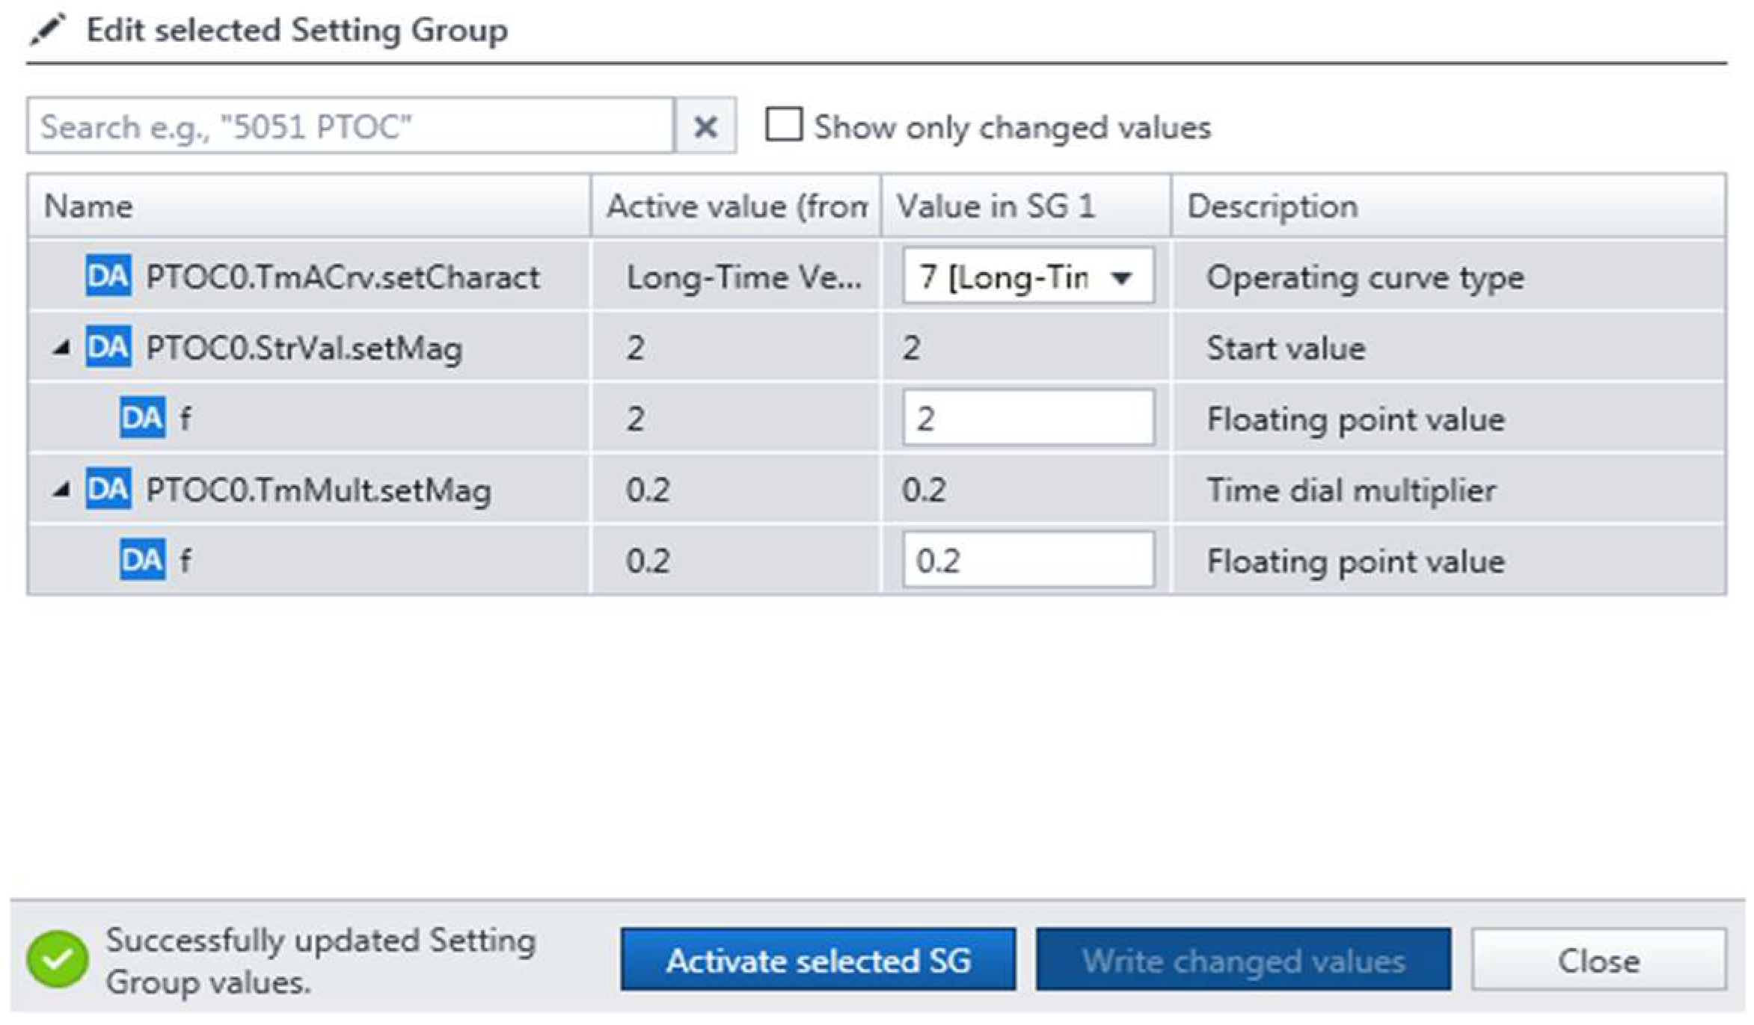This screenshot has width=1754, height=1025.
Task: Click the time dial multiplier input field
Action: pos(1027,560)
